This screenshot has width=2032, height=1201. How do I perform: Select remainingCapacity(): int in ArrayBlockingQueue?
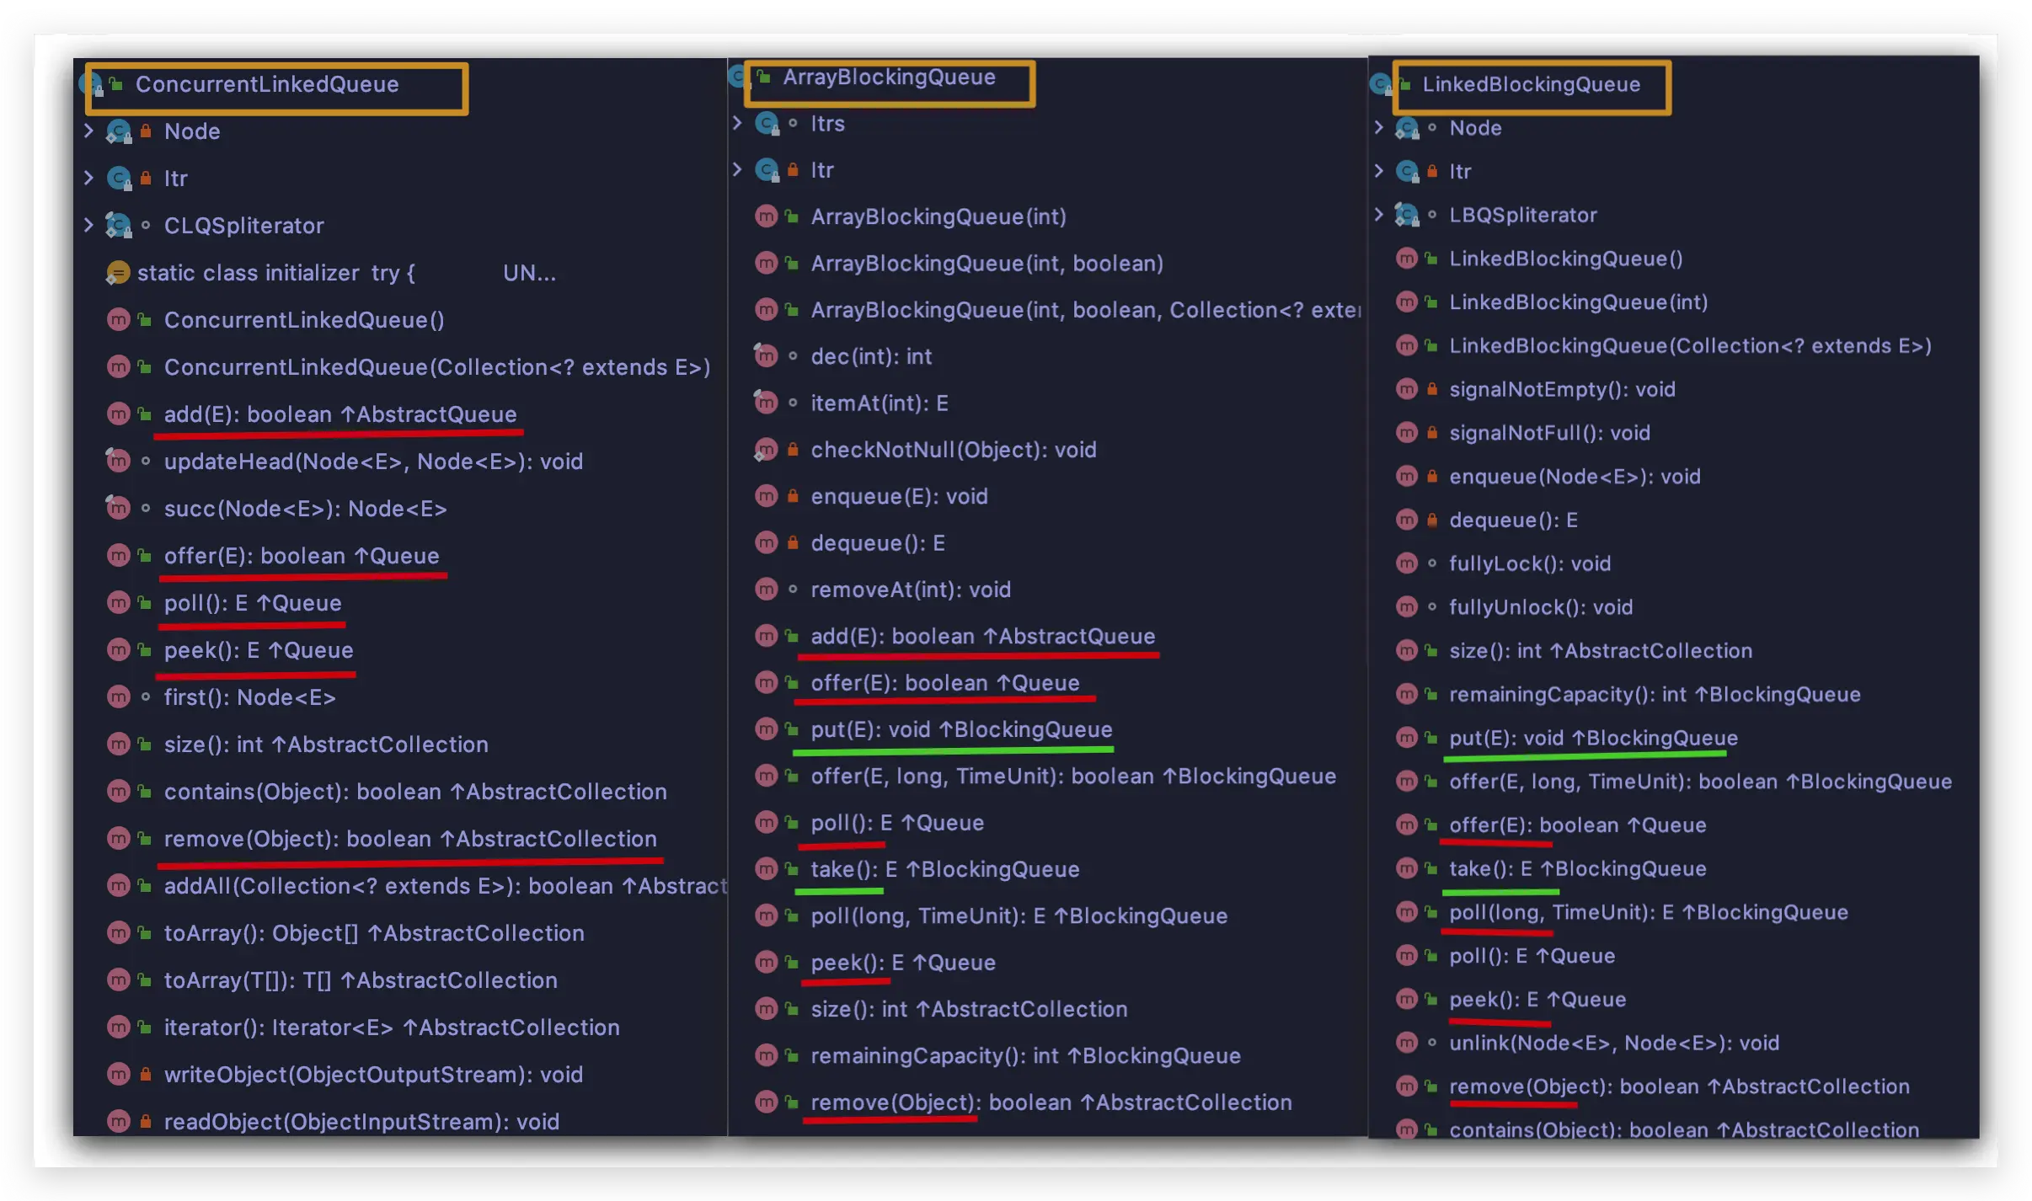[x=1025, y=1056]
